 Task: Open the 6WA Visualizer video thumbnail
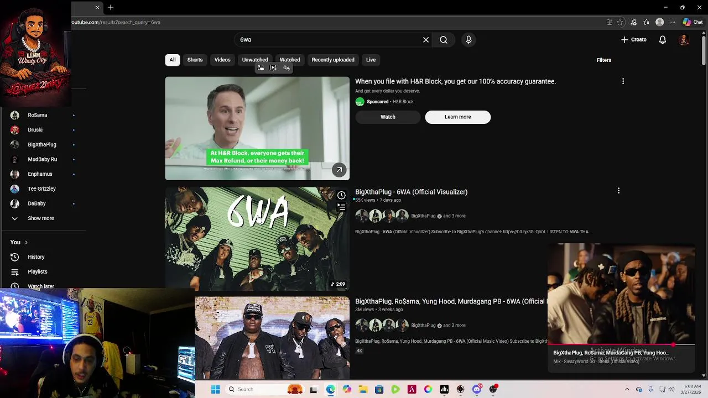[x=257, y=239]
